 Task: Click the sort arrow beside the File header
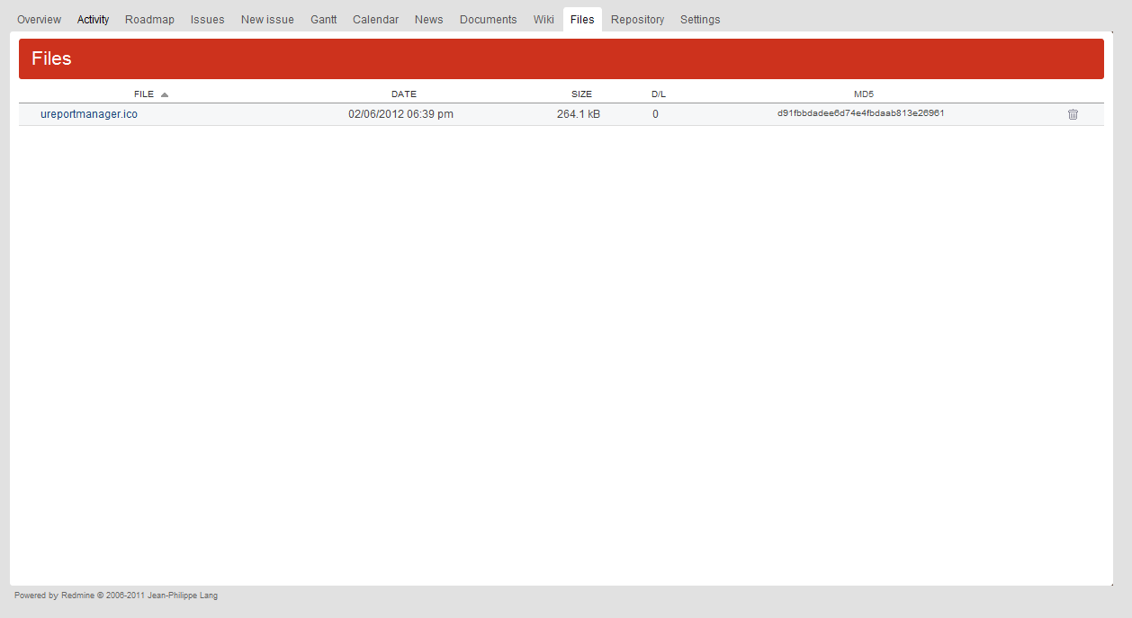(165, 94)
